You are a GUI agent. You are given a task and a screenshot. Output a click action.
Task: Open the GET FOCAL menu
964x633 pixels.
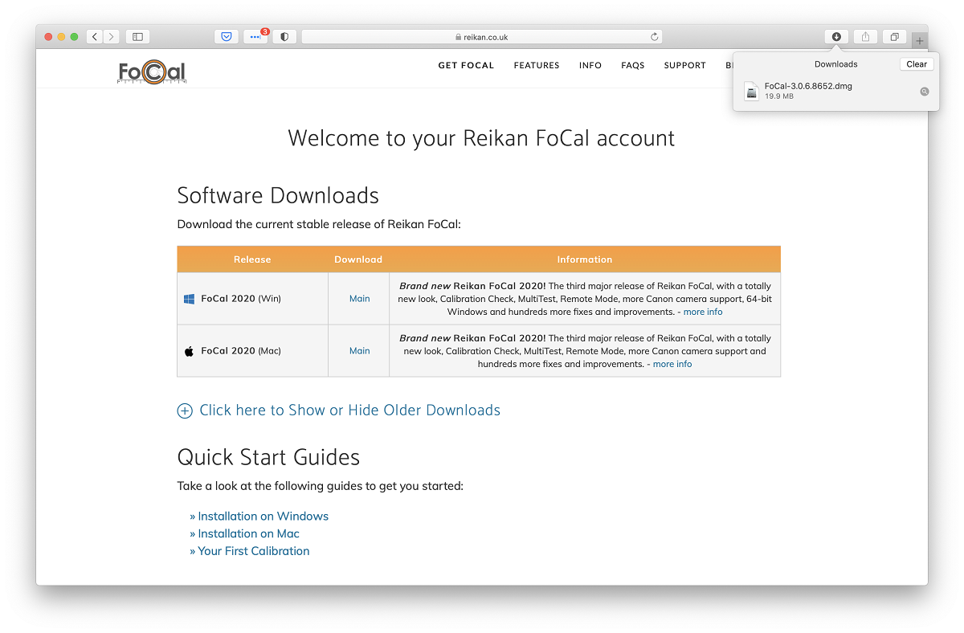466,66
